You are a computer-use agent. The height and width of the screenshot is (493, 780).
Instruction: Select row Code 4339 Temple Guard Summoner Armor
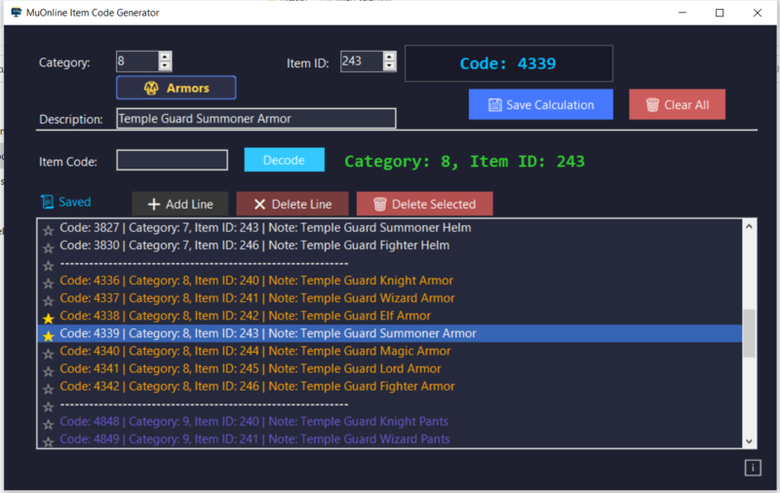pos(390,333)
